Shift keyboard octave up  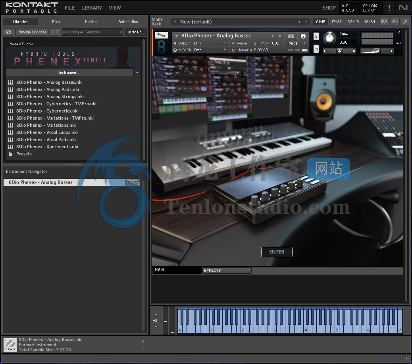[156, 314]
